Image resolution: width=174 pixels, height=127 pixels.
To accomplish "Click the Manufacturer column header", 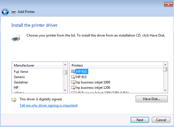I will click(38, 65).
